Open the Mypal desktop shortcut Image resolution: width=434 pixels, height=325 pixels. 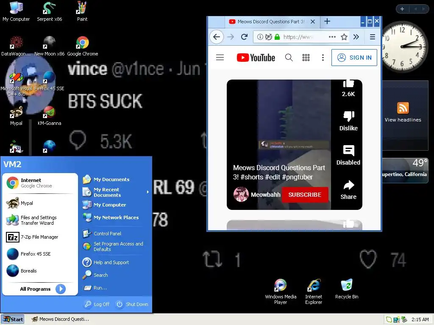(x=16, y=116)
